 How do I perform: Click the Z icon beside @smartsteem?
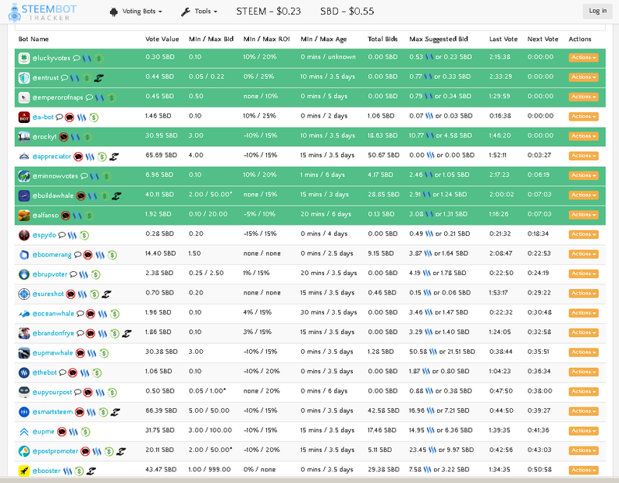[x=115, y=412]
